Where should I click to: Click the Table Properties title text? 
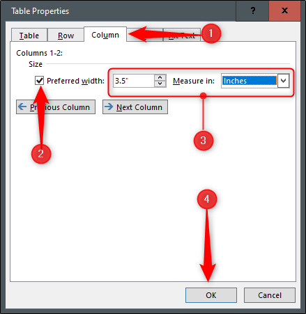click(x=40, y=11)
